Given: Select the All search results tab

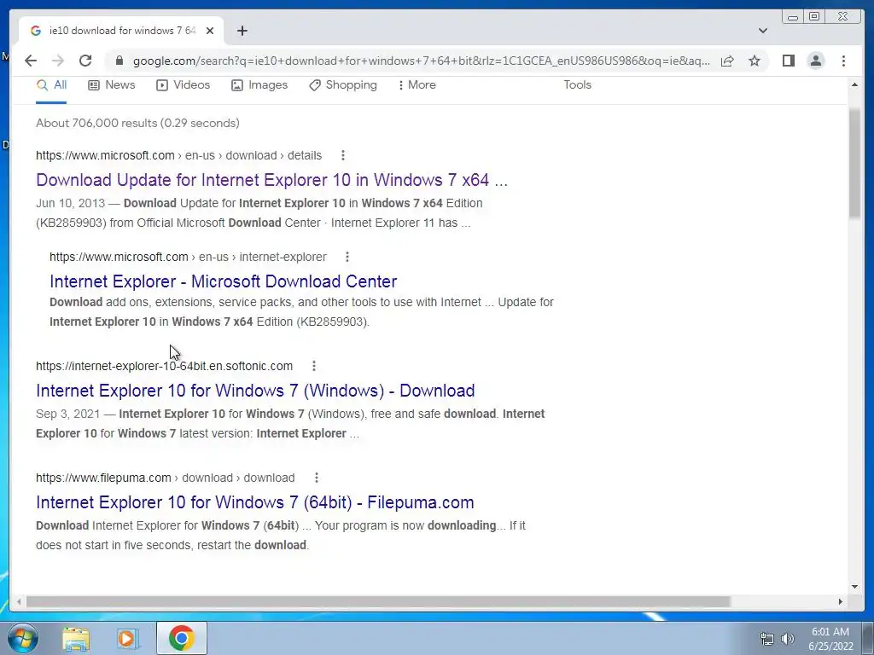Looking at the screenshot, I should coord(51,85).
